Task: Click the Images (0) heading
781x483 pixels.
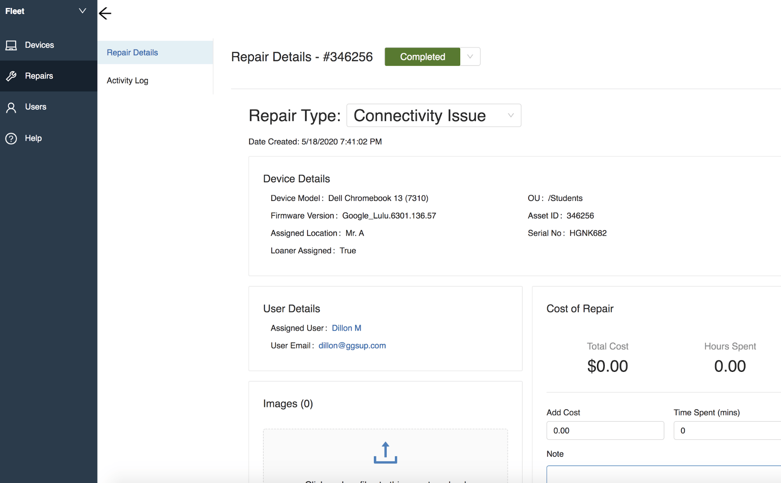Action: (288, 403)
